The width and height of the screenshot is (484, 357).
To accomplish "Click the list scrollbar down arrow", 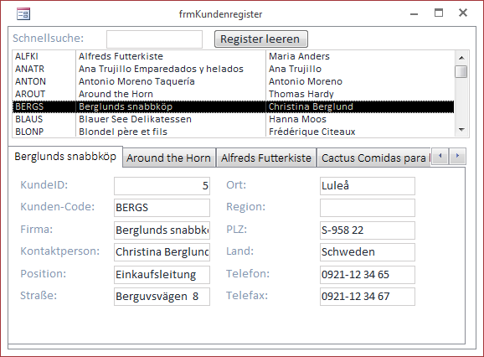I will click(461, 130).
